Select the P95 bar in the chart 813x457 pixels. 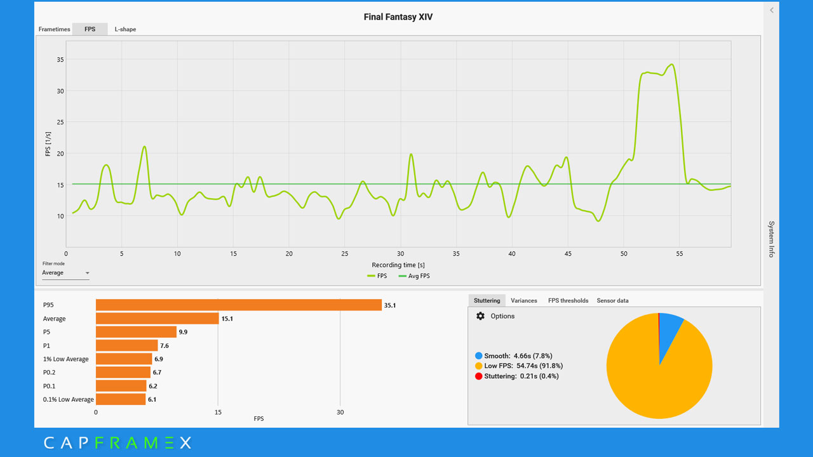pos(239,305)
